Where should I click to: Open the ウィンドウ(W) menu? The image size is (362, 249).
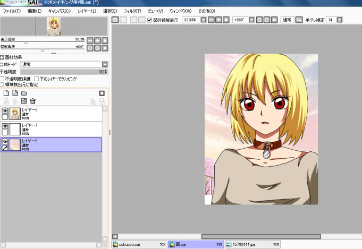[181, 11]
